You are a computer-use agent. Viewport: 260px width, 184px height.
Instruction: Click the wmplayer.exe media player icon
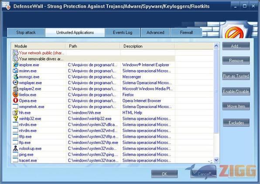pyautogui.click(x=15, y=82)
